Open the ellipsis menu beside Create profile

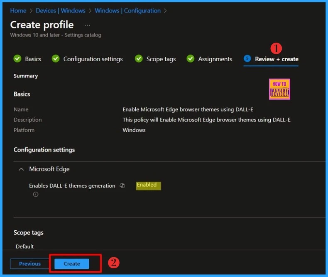click(88, 25)
